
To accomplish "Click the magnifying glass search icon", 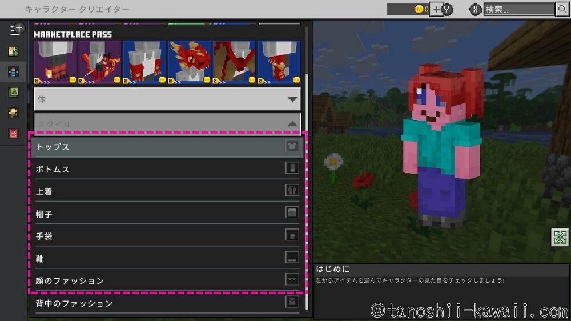I will click(562, 9).
